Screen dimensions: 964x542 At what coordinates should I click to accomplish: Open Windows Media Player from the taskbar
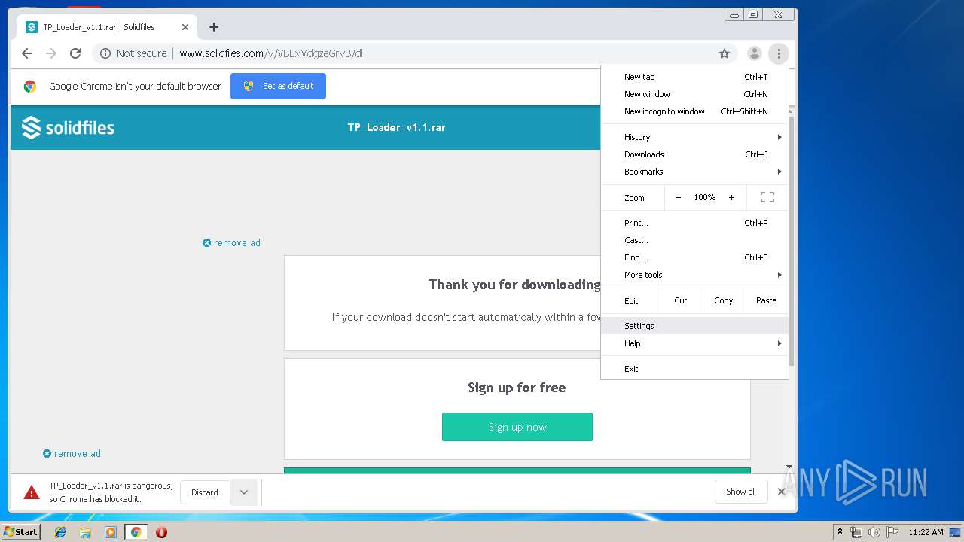[111, 532]
